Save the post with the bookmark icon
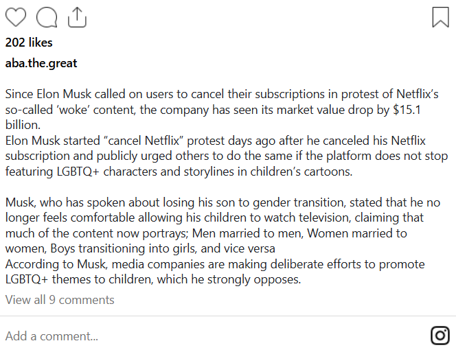This screenshot has height=352, width=456. pos(440,17)
